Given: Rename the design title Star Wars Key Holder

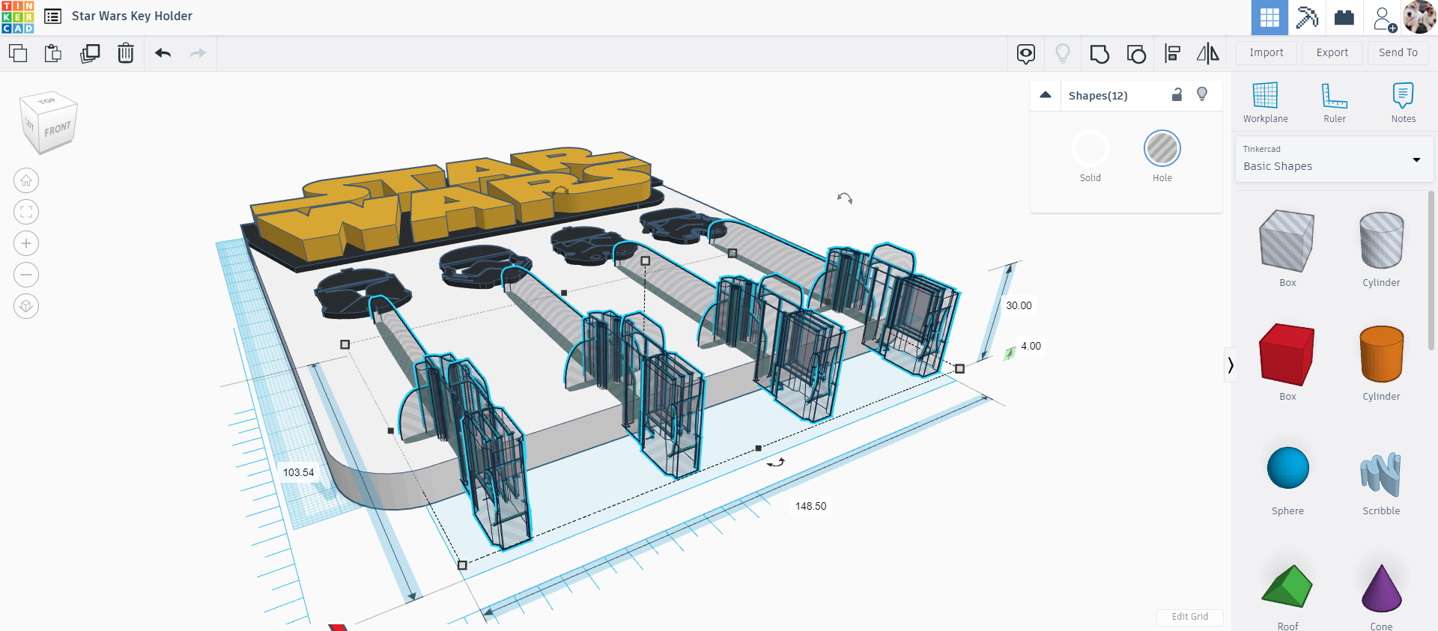Looking at the screenshot, I should point(132,16).
